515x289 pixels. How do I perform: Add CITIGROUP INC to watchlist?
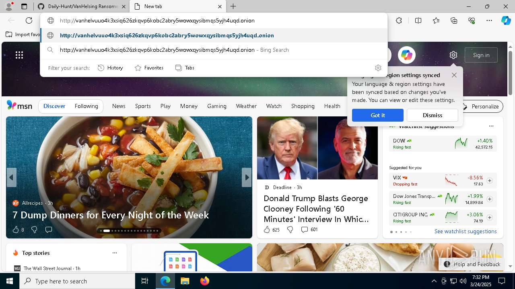pyautogui.click(x=490, y=218)
